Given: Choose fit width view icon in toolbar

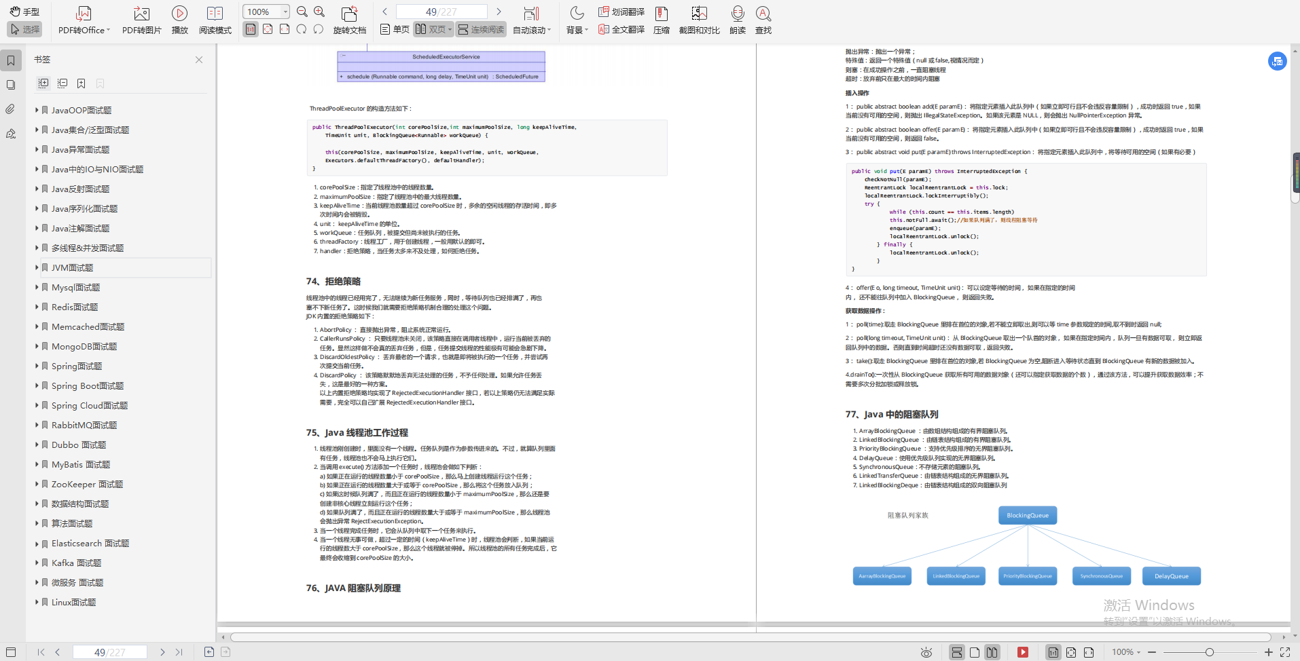Looking at the screenshot, I should [285, 29].
